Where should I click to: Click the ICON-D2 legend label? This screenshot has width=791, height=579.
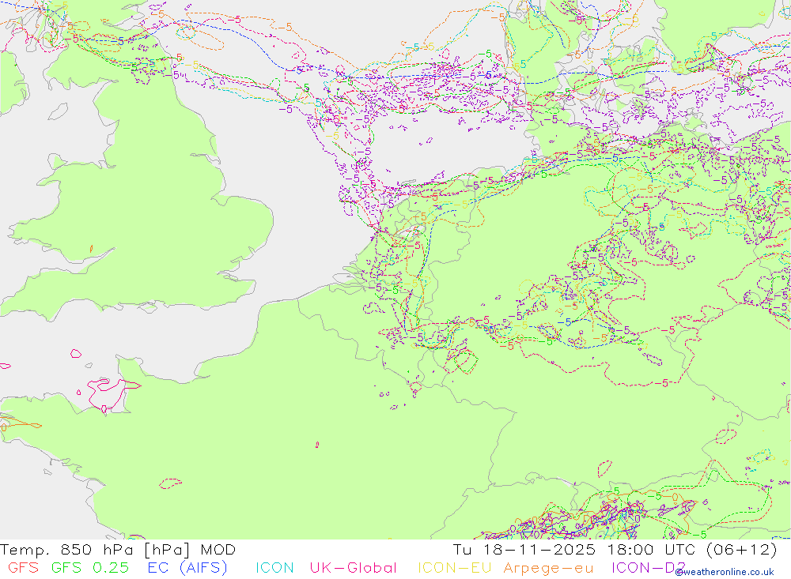pos(649,568)
